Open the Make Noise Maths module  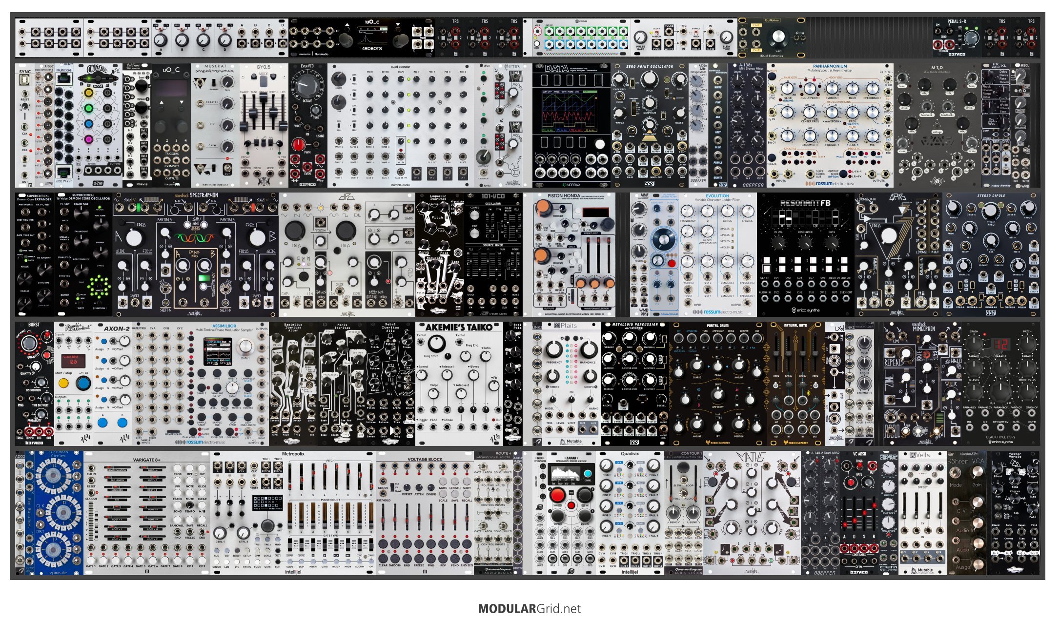point(752,513)
